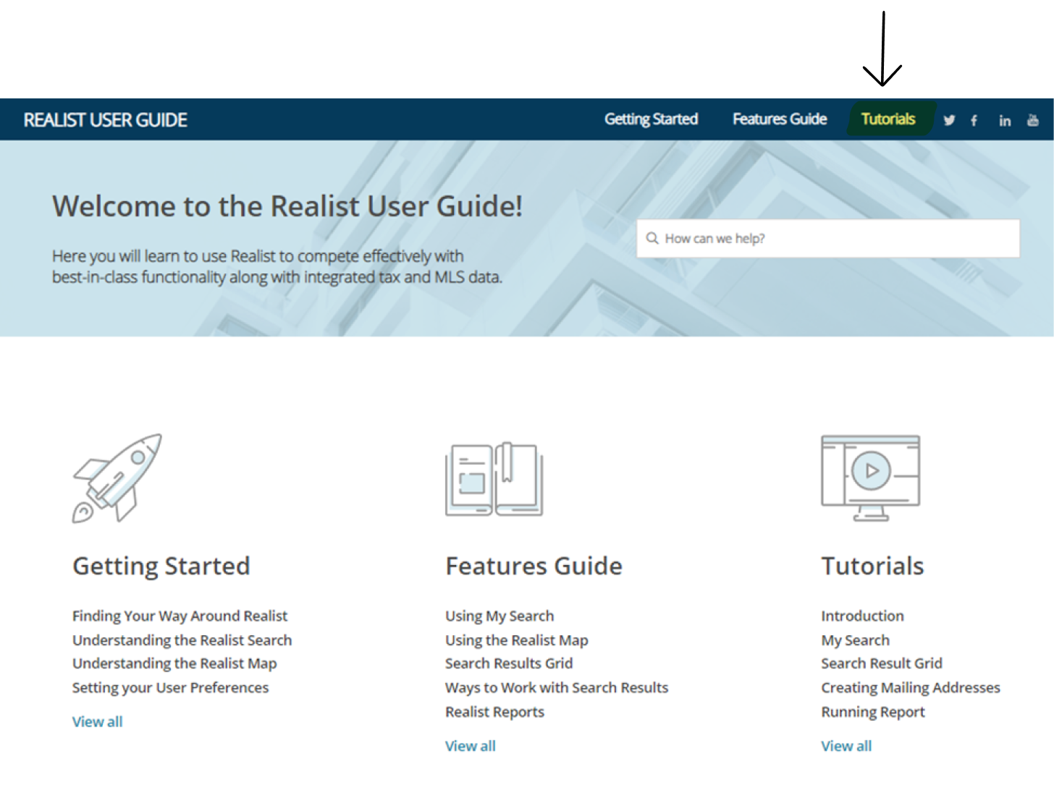1054x793 pixels.
Task: Click the search magnifier icon
Action: coord(652,238)
